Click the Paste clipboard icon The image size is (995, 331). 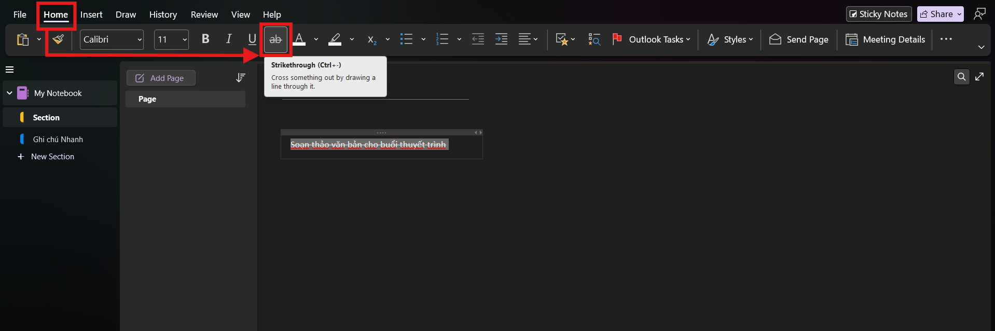point(22,39)
